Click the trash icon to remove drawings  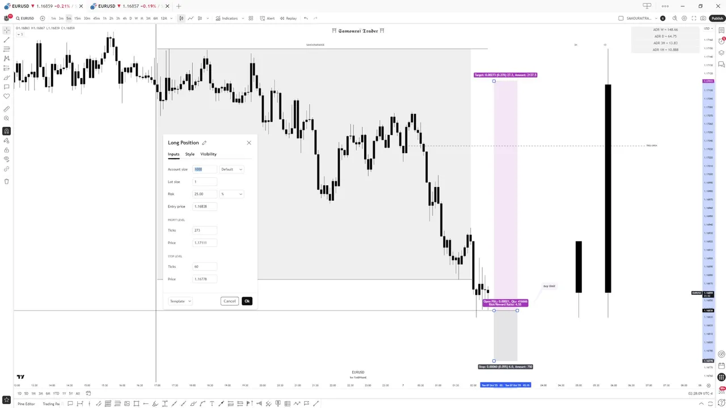tap(6, 181)
